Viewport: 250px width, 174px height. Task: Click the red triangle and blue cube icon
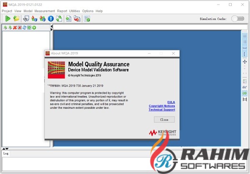pyautogui.click(x=34, y=19)
